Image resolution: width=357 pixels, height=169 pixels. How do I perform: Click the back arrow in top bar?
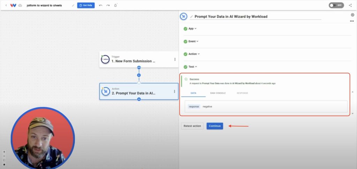(6, 5)
